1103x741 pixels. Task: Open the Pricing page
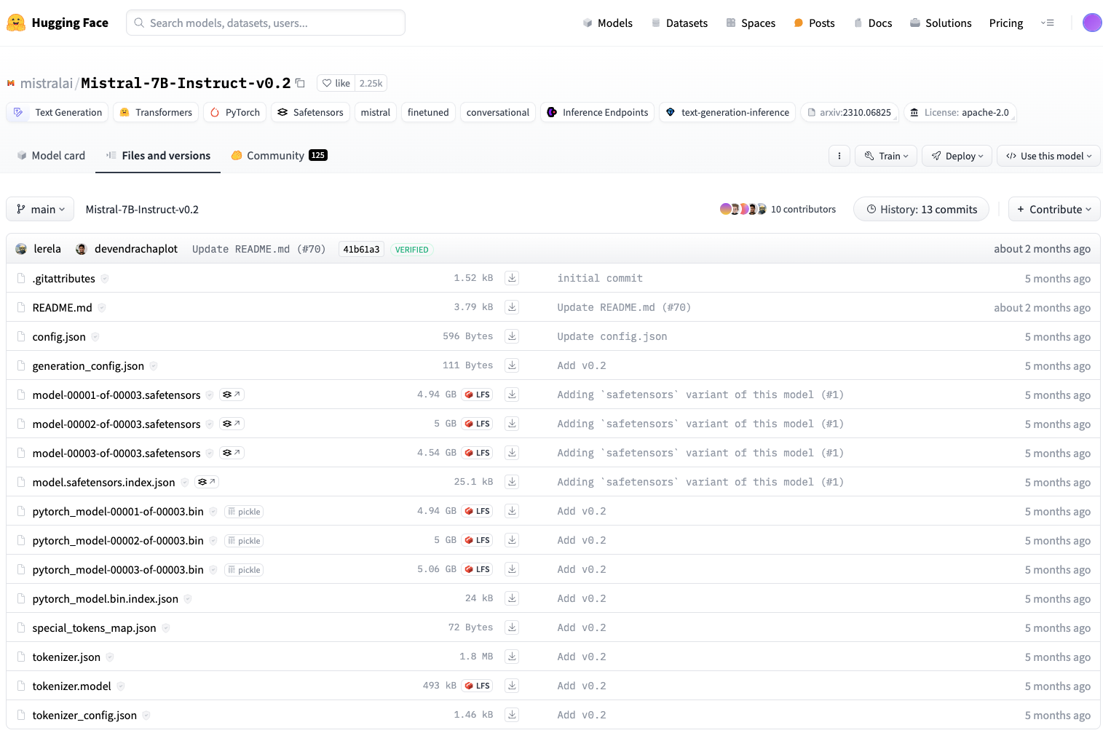(x=1006, y=23)
